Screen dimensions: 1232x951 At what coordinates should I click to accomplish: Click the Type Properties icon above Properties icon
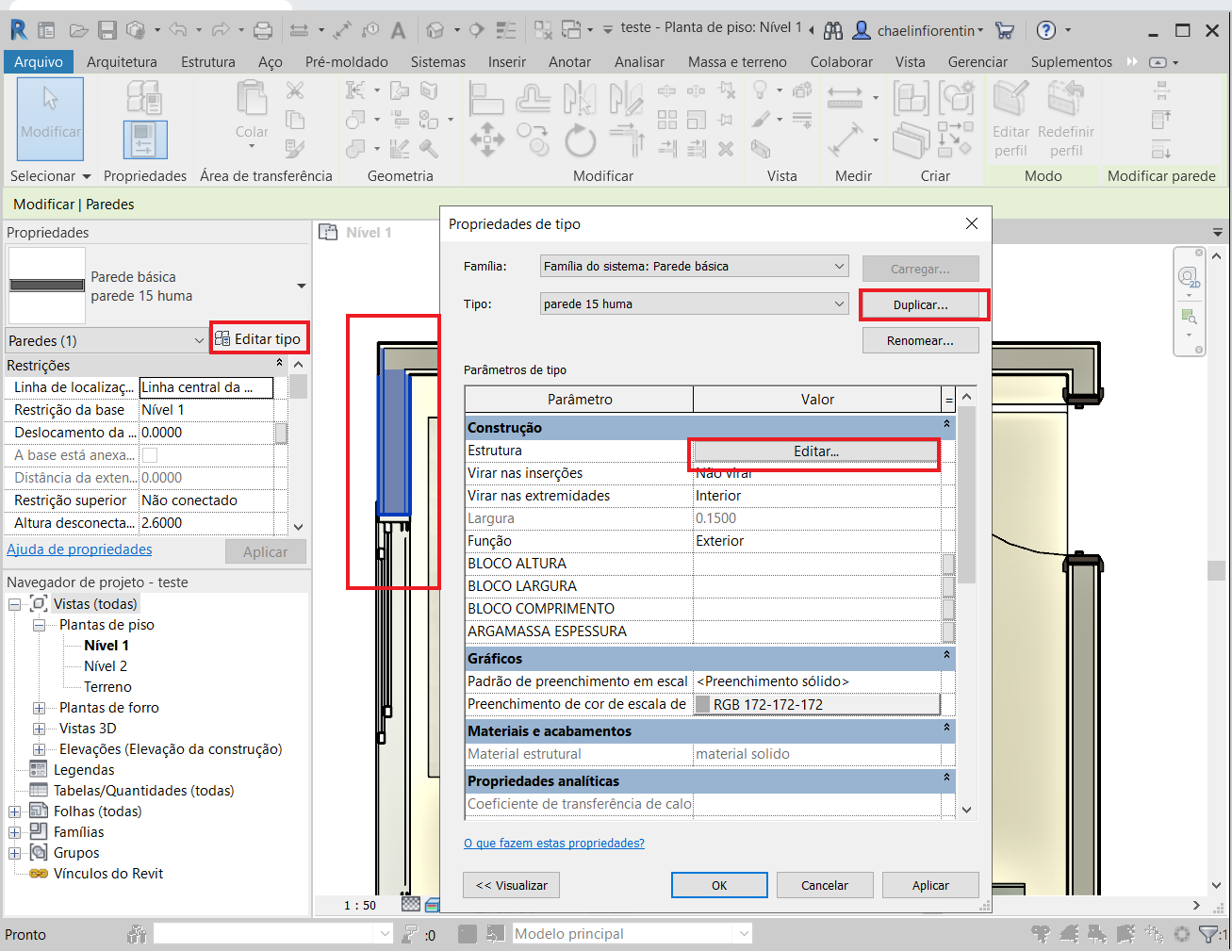[x=144, y=98]
